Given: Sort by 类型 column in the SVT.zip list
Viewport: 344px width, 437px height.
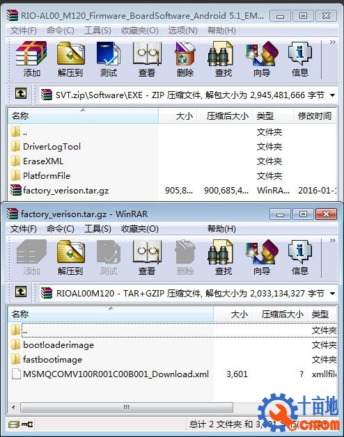Looking at the screenshot, I should point(273,116).
